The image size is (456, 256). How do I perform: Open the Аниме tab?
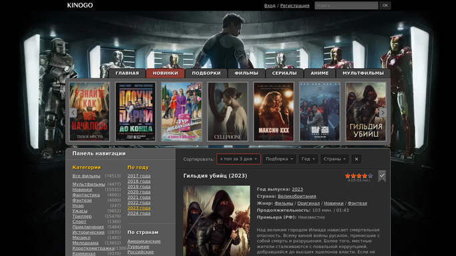320,73
